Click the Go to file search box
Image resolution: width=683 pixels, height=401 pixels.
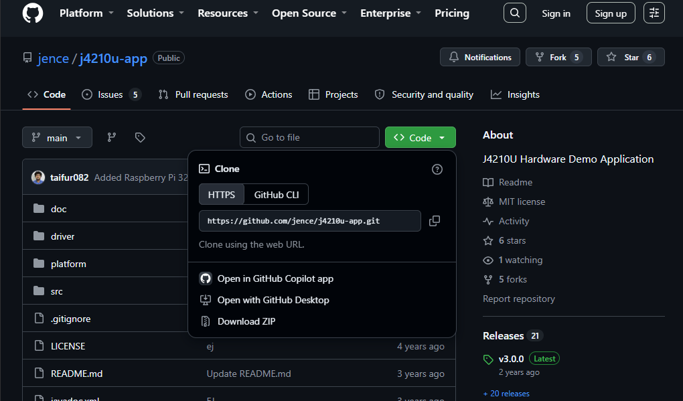point(309,138)
